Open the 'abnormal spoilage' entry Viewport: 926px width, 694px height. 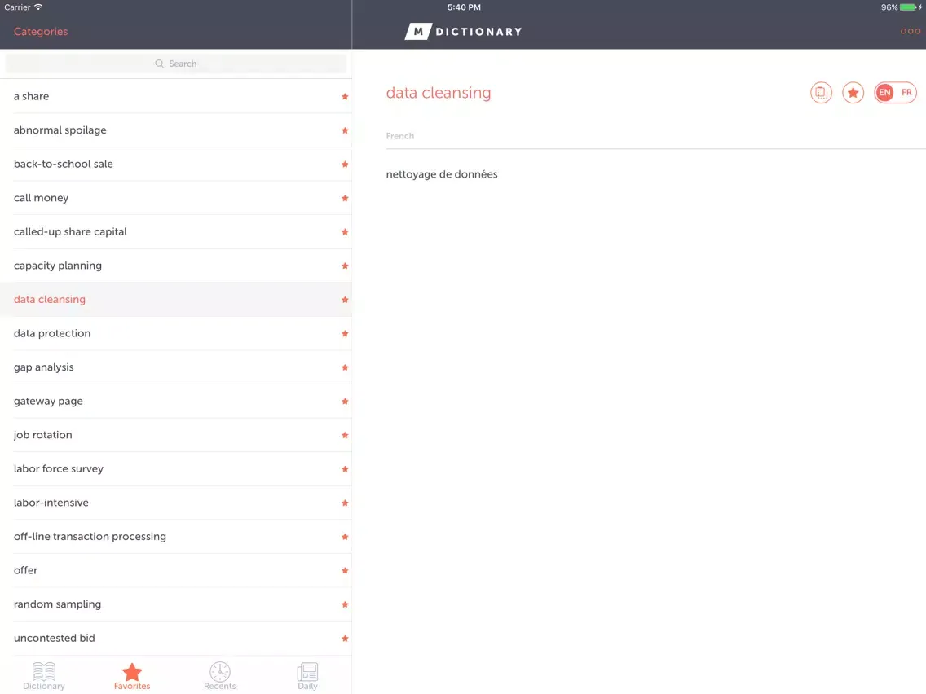176,130
